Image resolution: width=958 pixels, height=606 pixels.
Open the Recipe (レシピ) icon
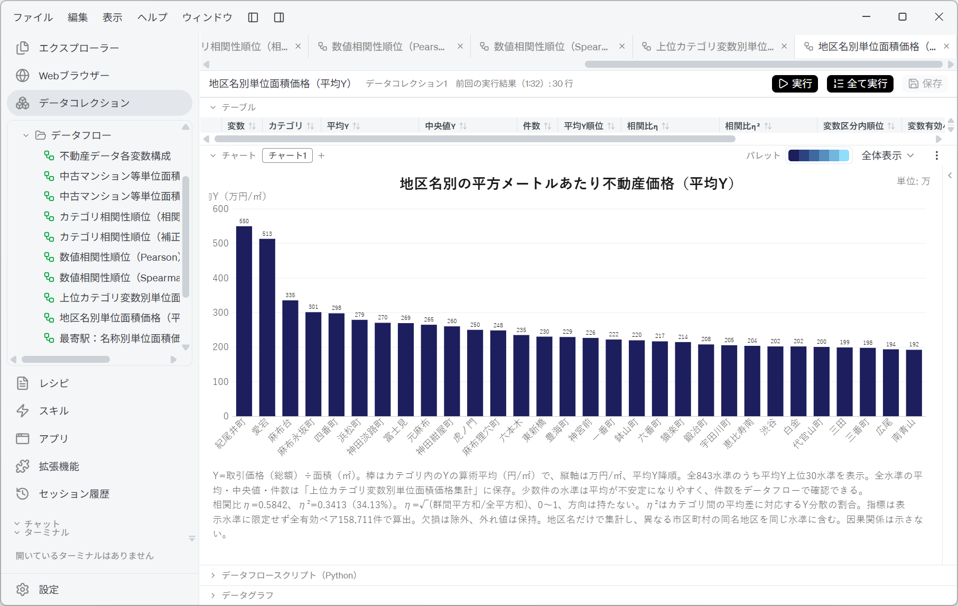(x=23, y=383)
